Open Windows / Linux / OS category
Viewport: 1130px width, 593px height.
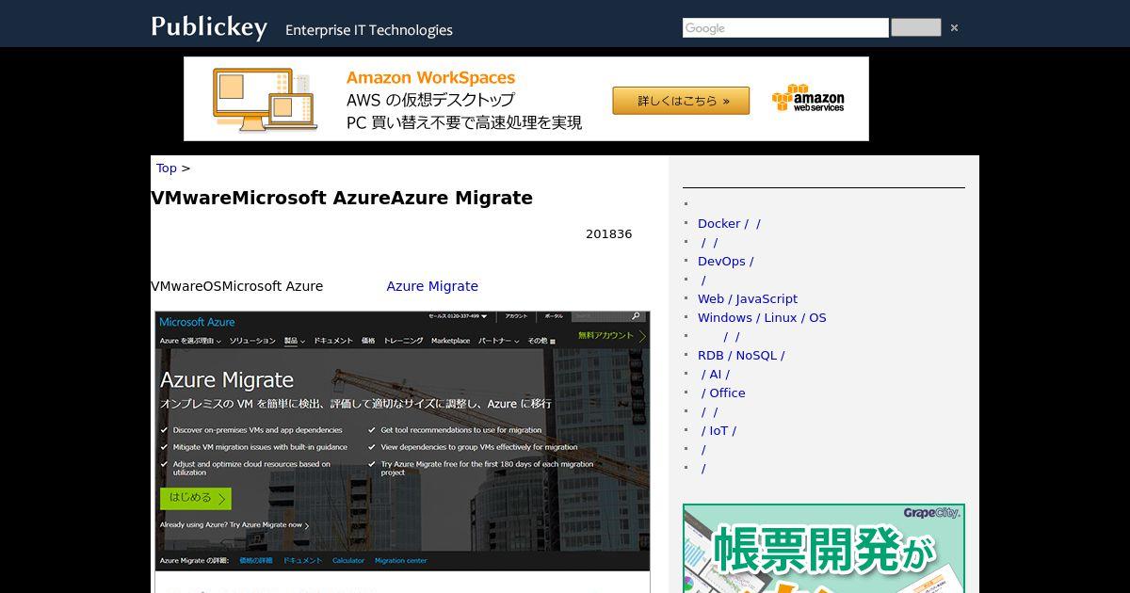pos(762,318)
